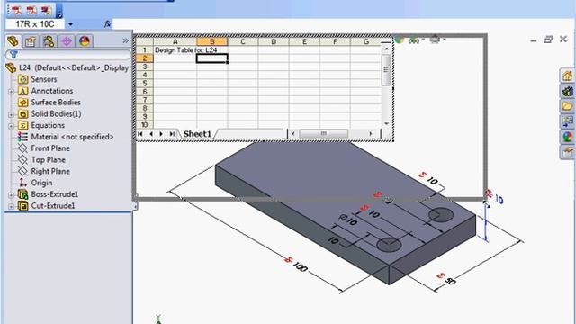Screen dimensions: 576x324
Task: Select row 2 header
Action: 145,58
